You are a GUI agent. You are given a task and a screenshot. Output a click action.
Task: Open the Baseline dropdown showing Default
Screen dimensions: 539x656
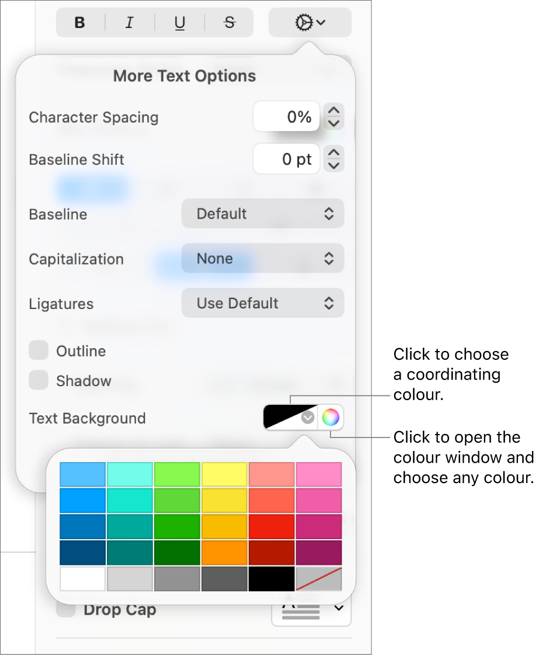[262, 213]
